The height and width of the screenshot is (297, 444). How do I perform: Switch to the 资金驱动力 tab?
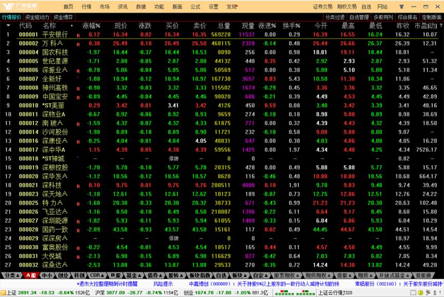tap(37, 17)
